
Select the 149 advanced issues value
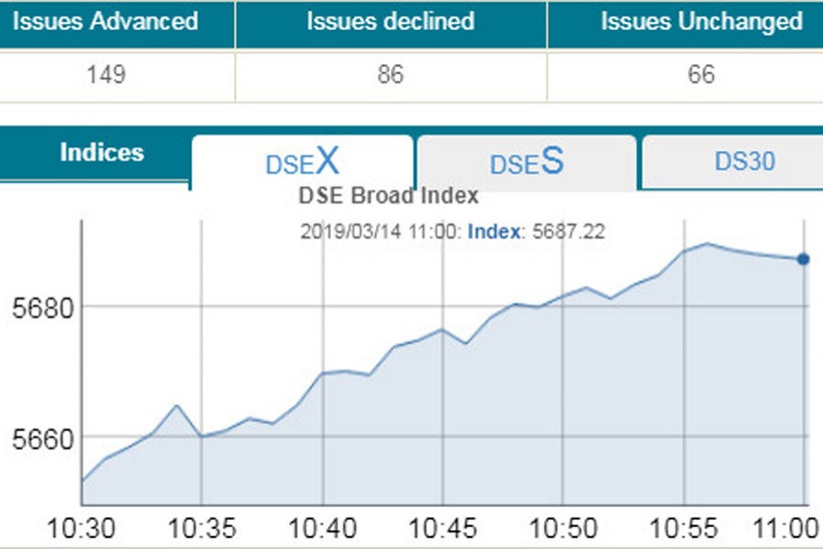pyautogui.click(x=106, y=75)
